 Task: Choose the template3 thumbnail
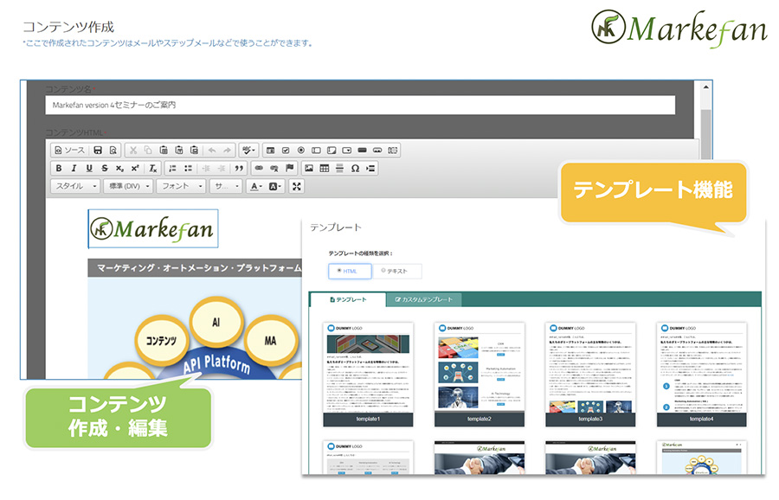(x=590, y=375)
